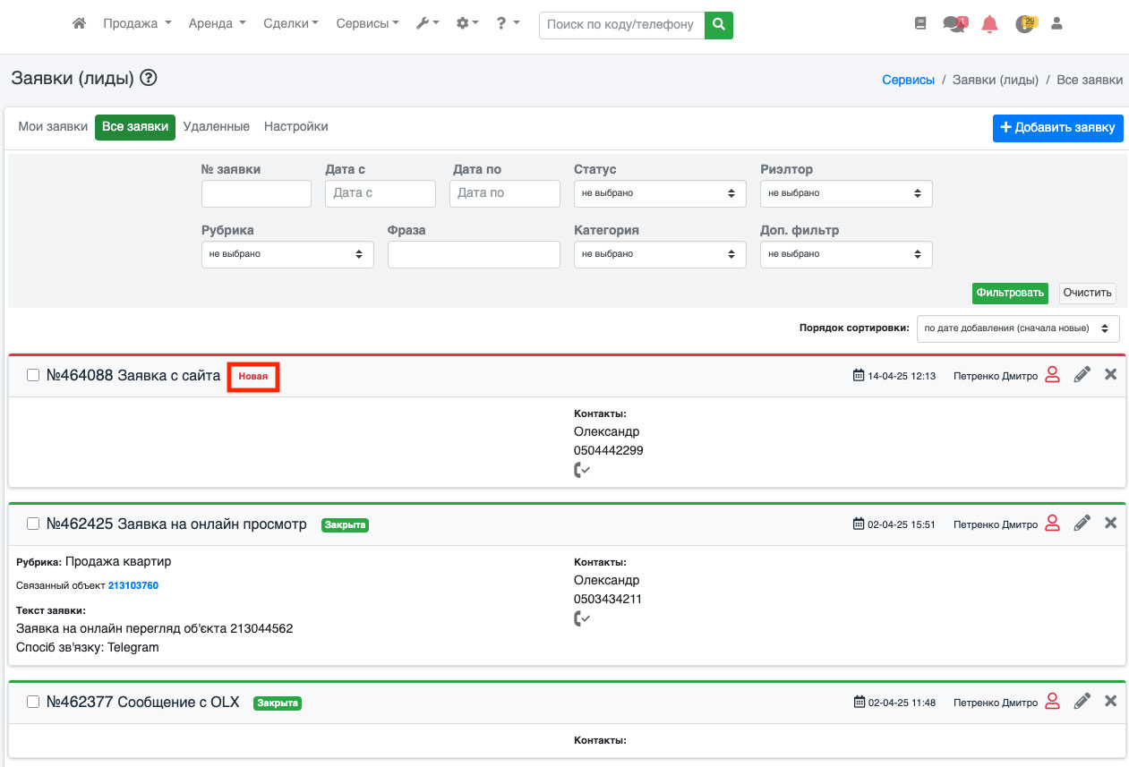The width and height of the screenshot is (1129, 767).
Task: Click the № заявки input field
Action: tap(256, 193)
